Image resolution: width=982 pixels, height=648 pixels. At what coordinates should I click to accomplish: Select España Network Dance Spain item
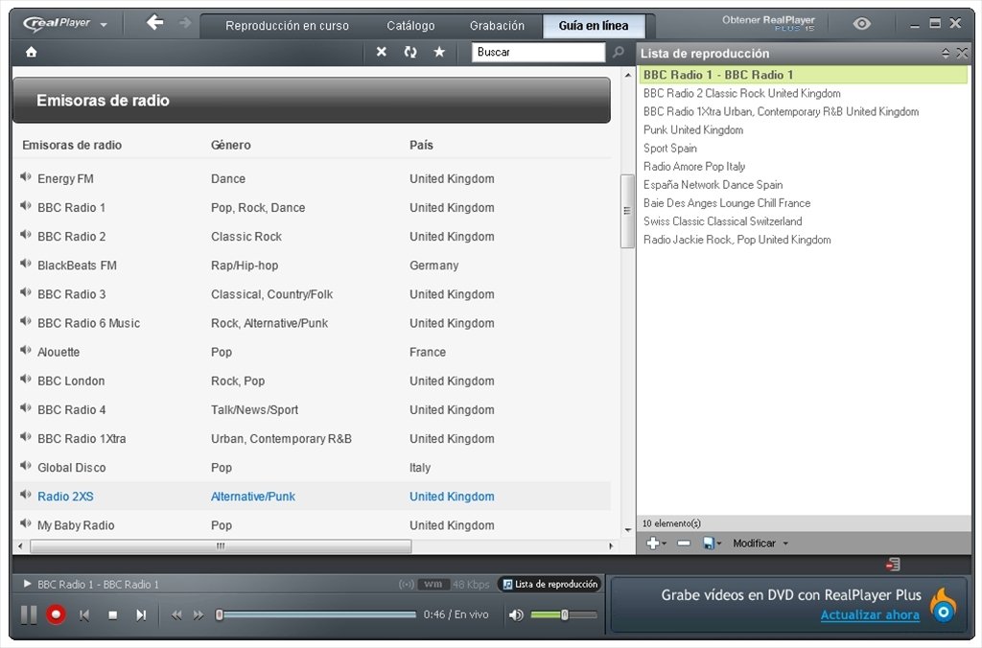[713, 185]
